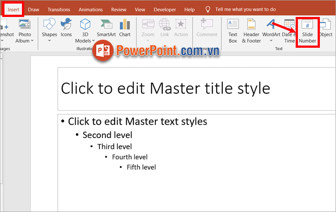This screenshot has height=212, width=336.
Task: Click the Fourth level text
Action: pos(129,157)
